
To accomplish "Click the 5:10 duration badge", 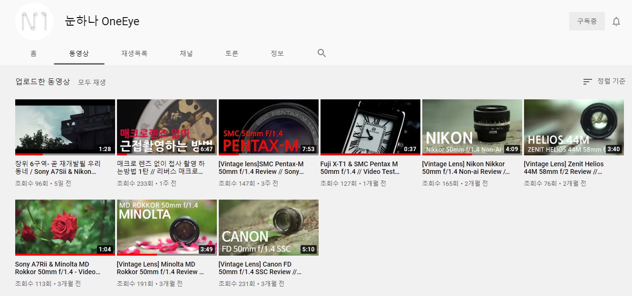I will click(308, 249).
